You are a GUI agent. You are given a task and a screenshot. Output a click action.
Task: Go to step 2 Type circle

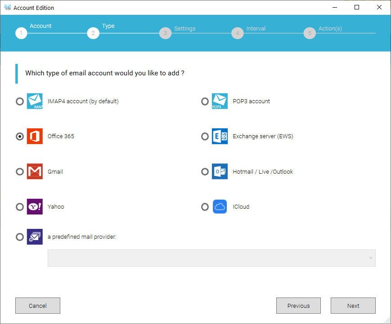click(93, 33)
